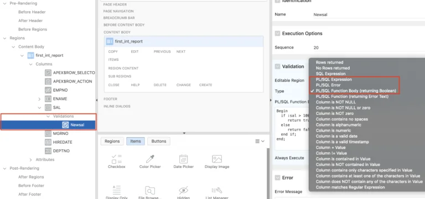Switch to Regions gallery tab
Screen dimensions: 425x199
(112, 141)
